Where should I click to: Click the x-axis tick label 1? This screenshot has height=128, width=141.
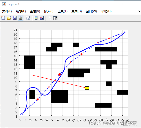coord(19,120)
